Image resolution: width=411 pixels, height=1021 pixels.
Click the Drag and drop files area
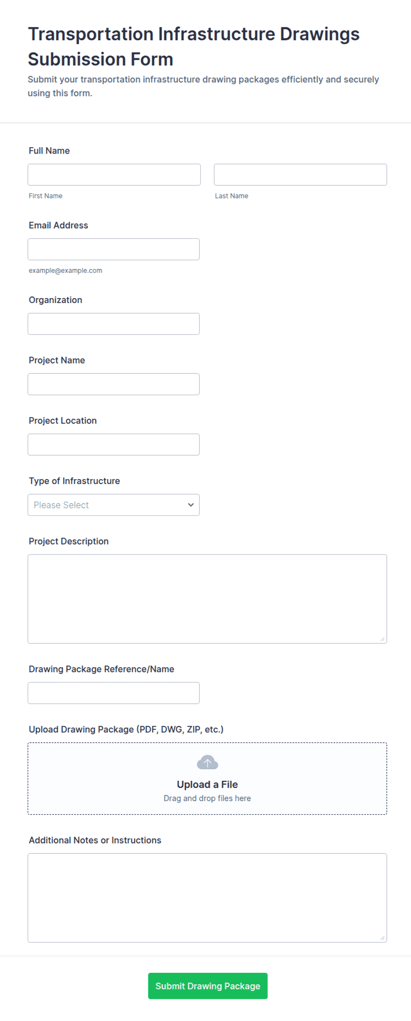207,779
